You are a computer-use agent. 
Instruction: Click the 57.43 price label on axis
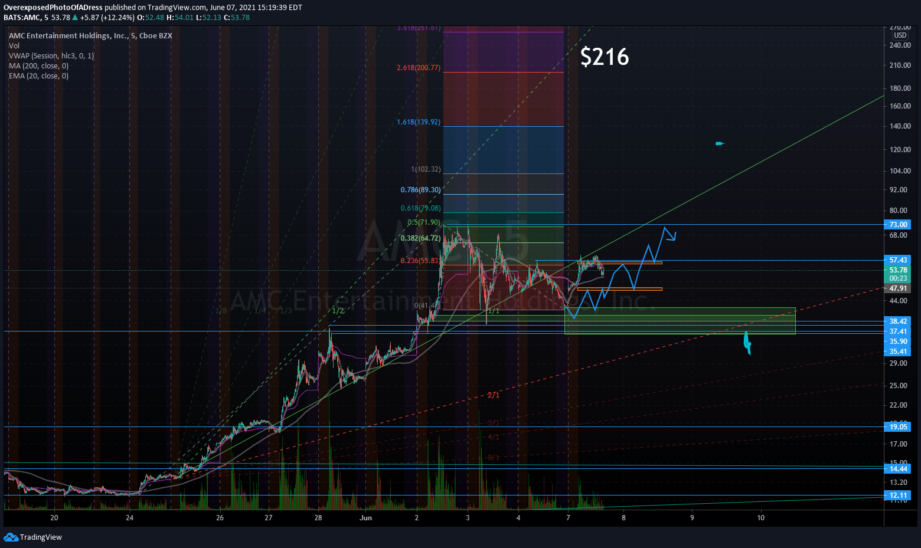[x=898, y=260]
